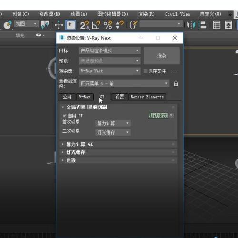
Task: Open the target dropdown for production render mode
Action: click(x=110, y=50)
